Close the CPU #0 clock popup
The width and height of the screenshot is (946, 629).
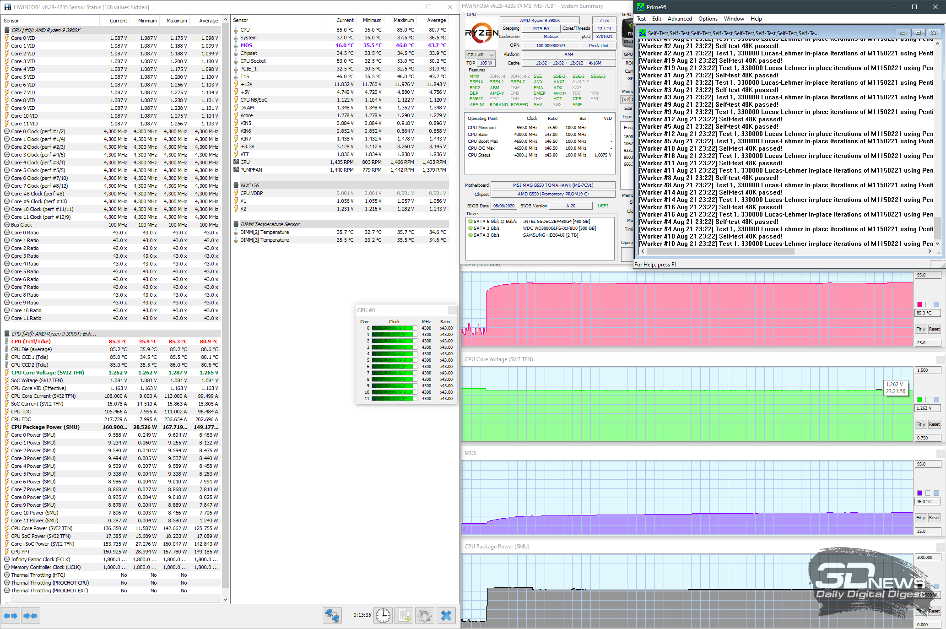click(x=452, y=310)
